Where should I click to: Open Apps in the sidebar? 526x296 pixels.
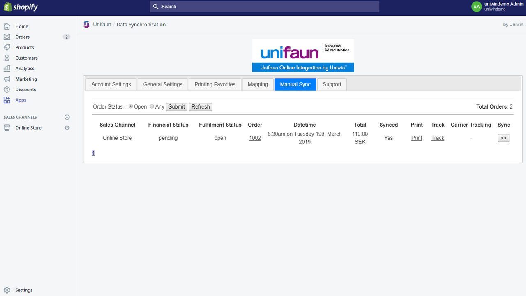point(21,100)
